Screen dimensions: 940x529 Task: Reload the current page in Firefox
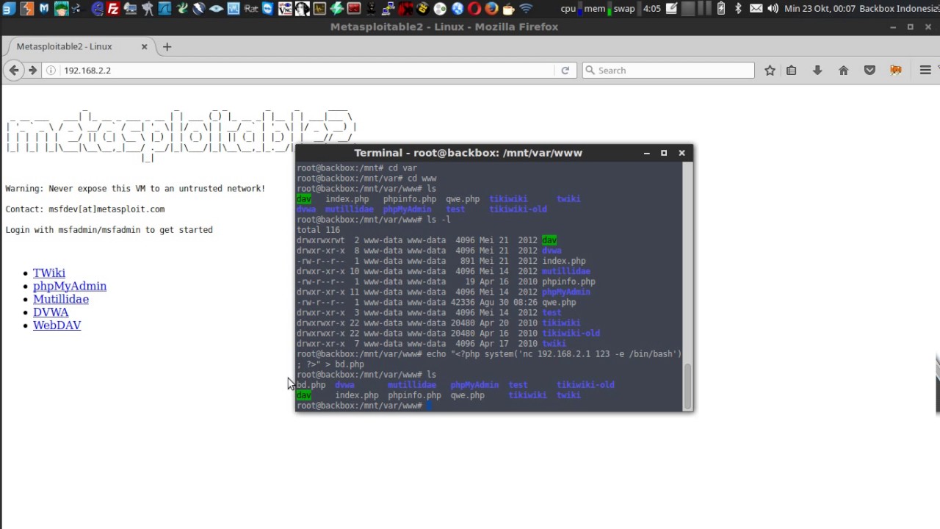click(x=565, y=71)
